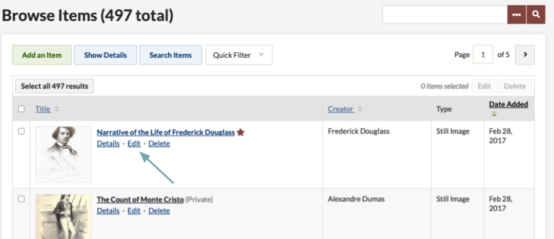Toggle the select-all checkbox in header

pos(21,109)
